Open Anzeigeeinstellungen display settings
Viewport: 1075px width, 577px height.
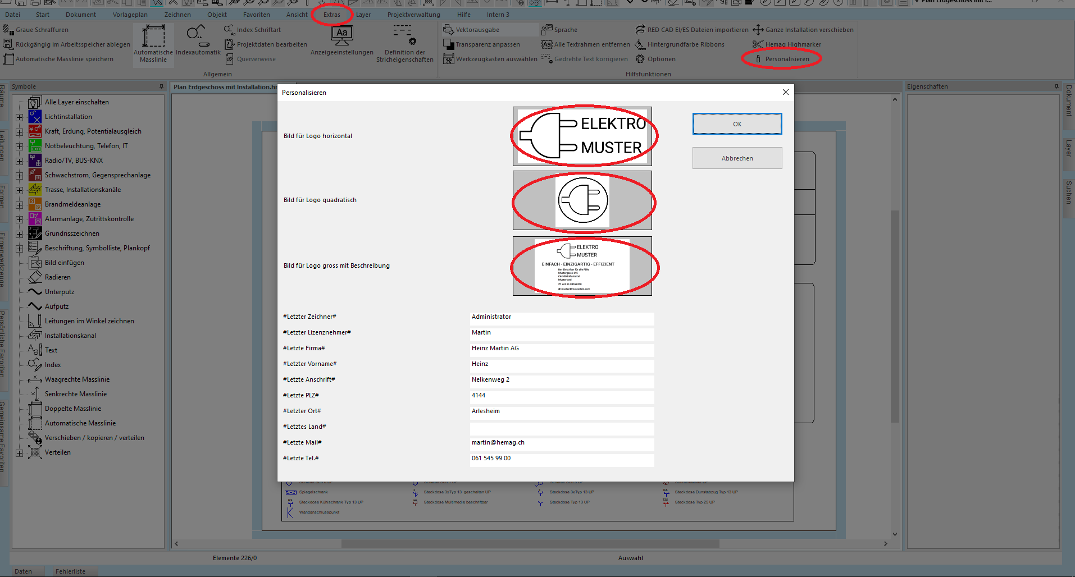coord(341,36)
